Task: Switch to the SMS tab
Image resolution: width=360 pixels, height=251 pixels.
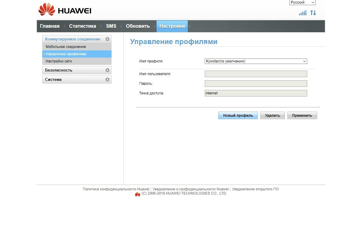Action: [x=111, y=26]
